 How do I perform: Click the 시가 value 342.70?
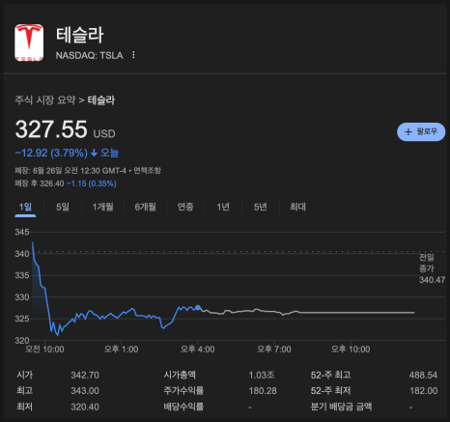click(x=85, y=375)
